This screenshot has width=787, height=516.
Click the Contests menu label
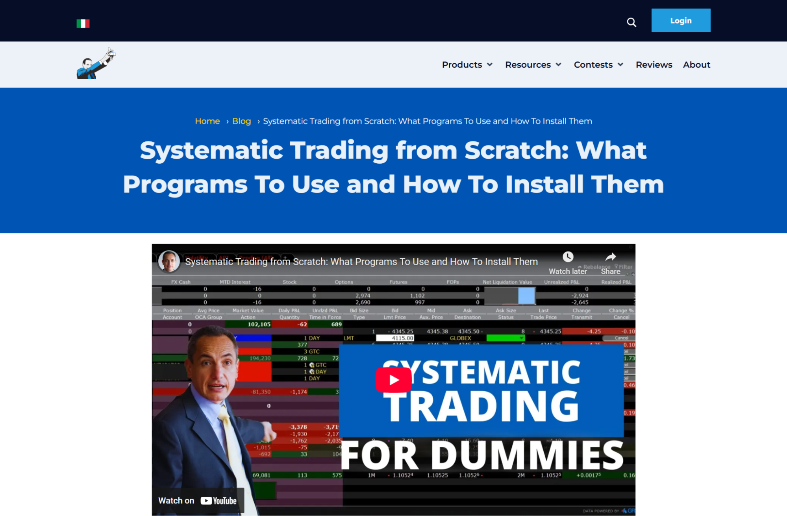point(593,65)
